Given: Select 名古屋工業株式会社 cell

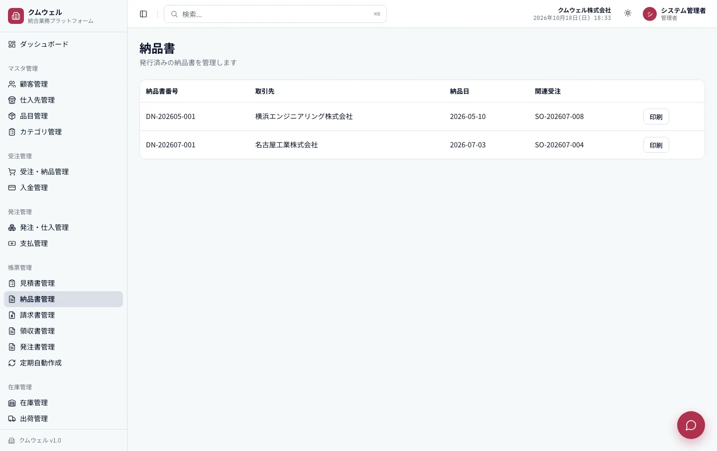Looking at the screenshot, I should 286,145.
